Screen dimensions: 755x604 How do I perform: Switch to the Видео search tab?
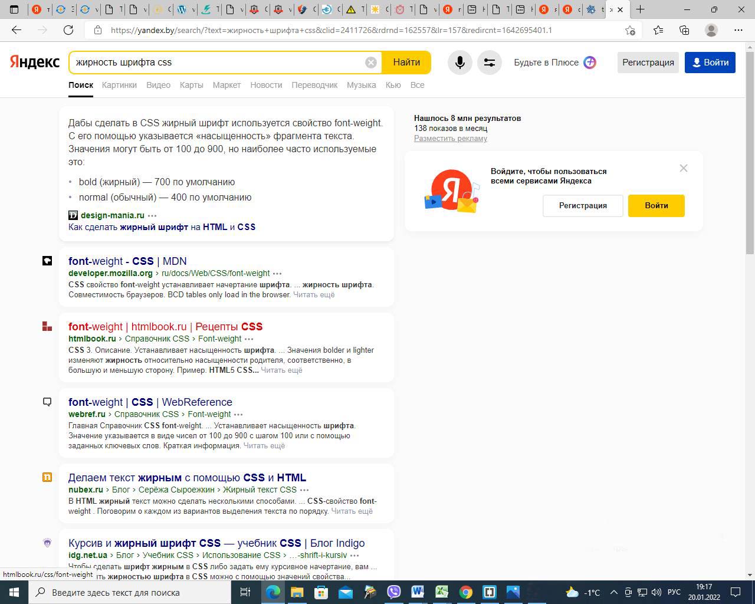[x=158, y=85]
